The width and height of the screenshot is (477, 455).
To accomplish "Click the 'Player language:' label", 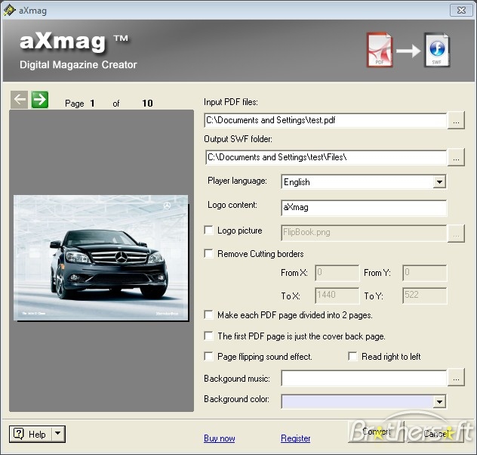I will (x=237, y=181).
